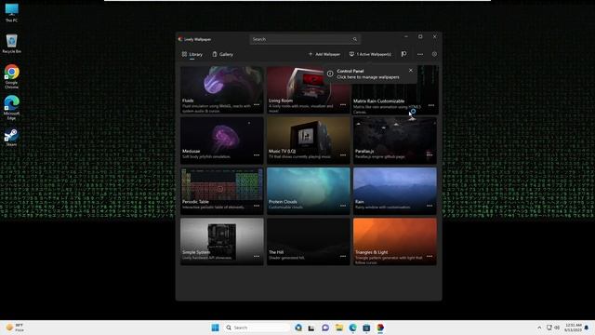
Task: Open the Task View taskbar icon
Action: pos(311,328)
